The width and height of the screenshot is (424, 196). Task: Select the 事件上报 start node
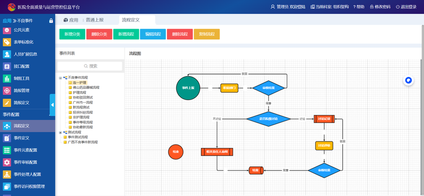point(188,88)
